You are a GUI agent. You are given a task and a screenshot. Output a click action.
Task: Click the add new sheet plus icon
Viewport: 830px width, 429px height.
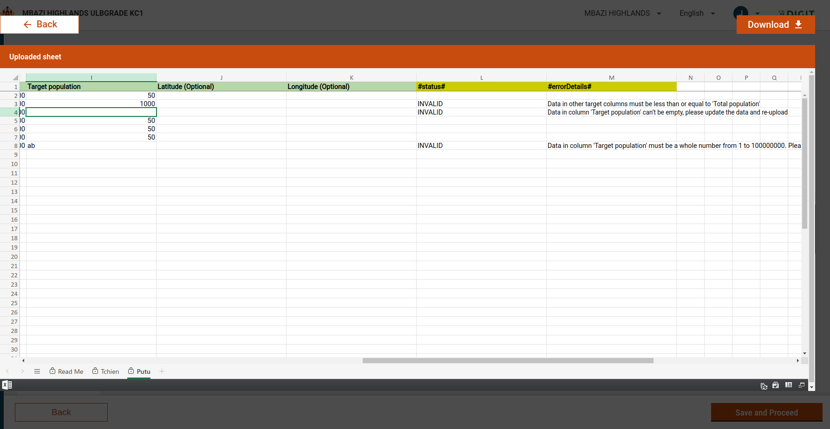point(162,371)
